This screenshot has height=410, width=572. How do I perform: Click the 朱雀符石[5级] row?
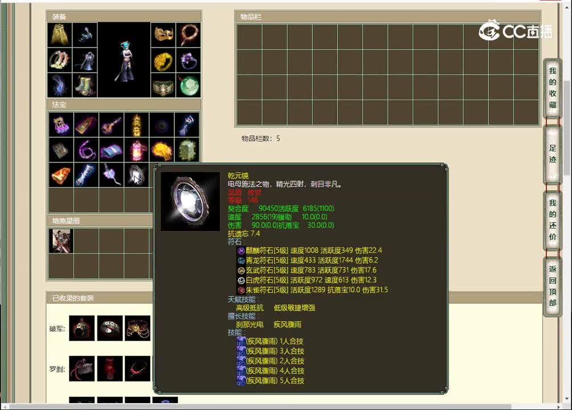313,290
